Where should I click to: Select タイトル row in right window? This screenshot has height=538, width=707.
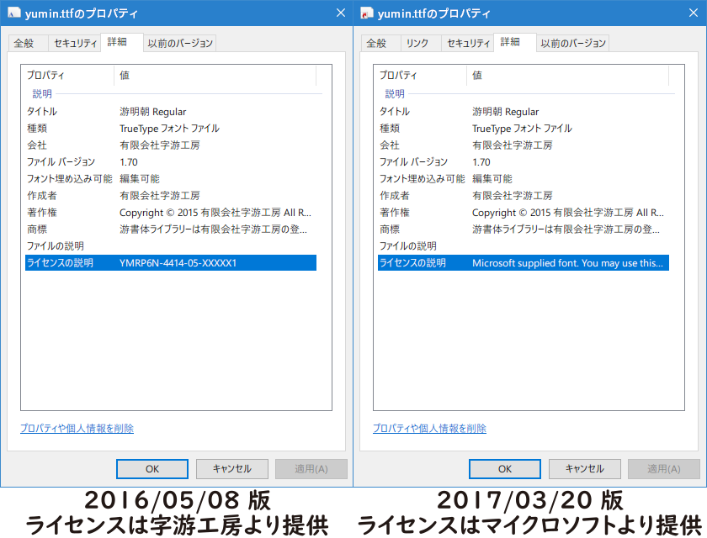524,112
